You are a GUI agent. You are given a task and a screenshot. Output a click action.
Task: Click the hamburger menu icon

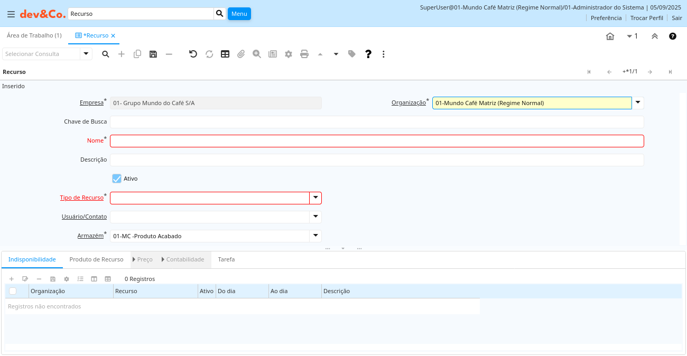click(11, 14)
